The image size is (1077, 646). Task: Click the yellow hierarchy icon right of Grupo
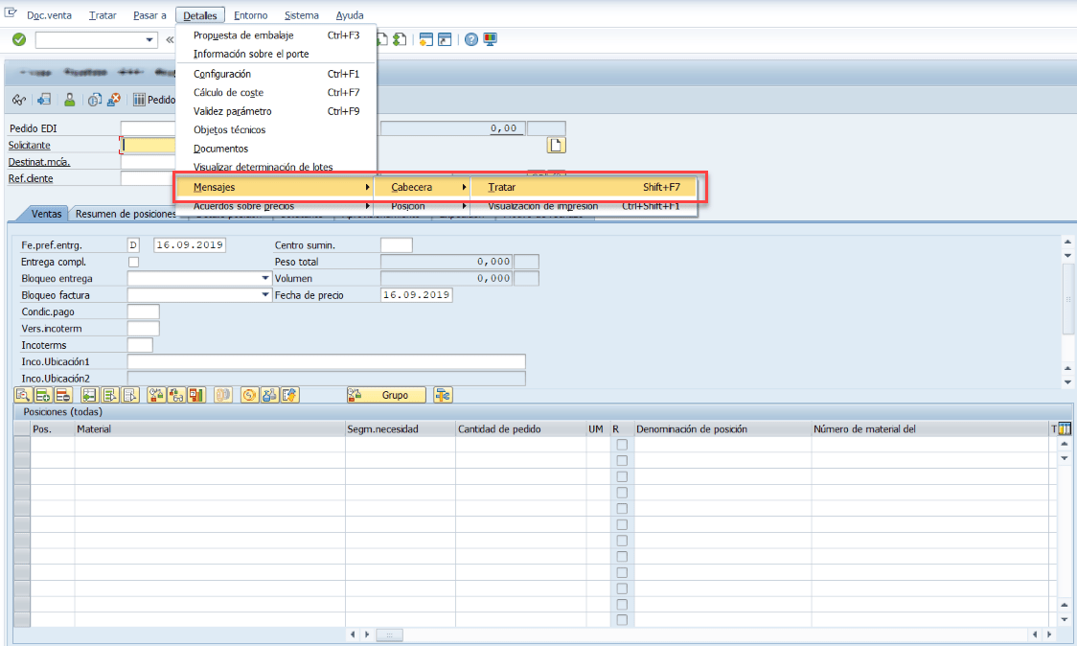(443, 395)
